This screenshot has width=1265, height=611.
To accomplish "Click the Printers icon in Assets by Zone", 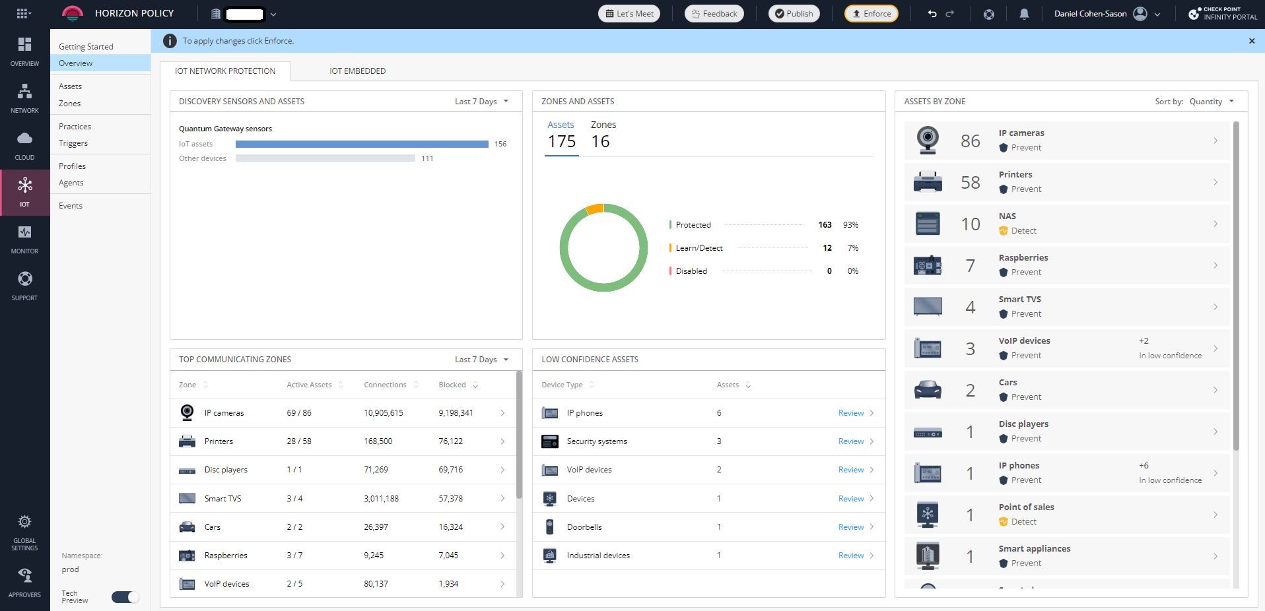I will click(928, 182).
